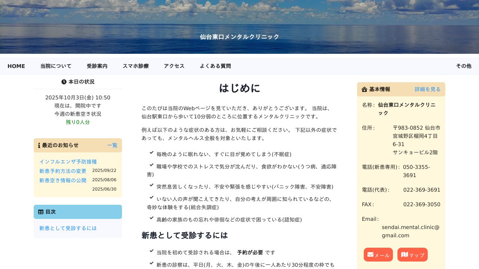Select HOME in the navigation bar
The width and height of the screenshot is (479, 269).
click(x=16, y=66)
